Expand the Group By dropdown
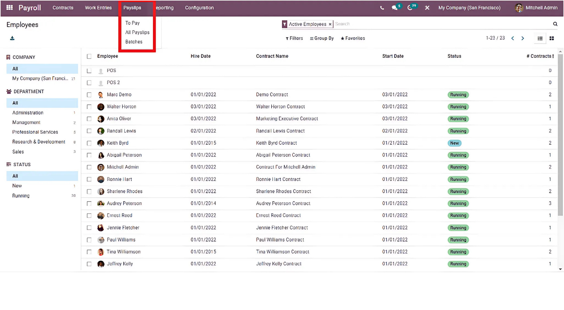The height and width of the screenshot is (310, 564). click(322, 38)
